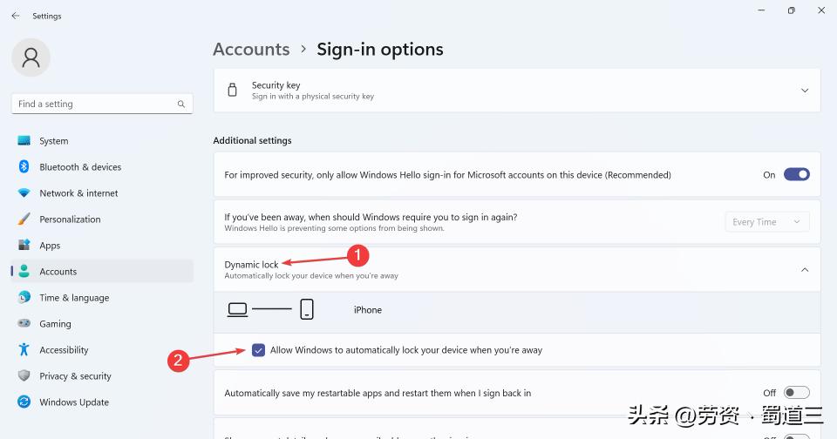Screen dimensions: 837x439
Task: Click the Dynamic lock heading
Action: 251,265
